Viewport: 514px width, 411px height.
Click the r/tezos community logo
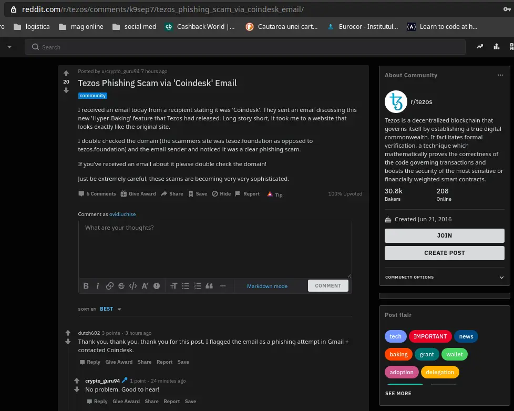click(396, 101)
